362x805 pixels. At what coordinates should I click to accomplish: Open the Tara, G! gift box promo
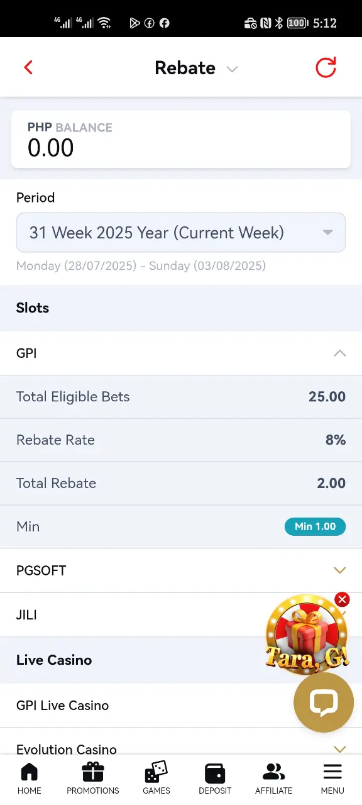point(307,634)
